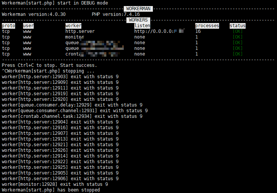
Task: Click the line for worker http.server:12914
Action: click(60, 156)
